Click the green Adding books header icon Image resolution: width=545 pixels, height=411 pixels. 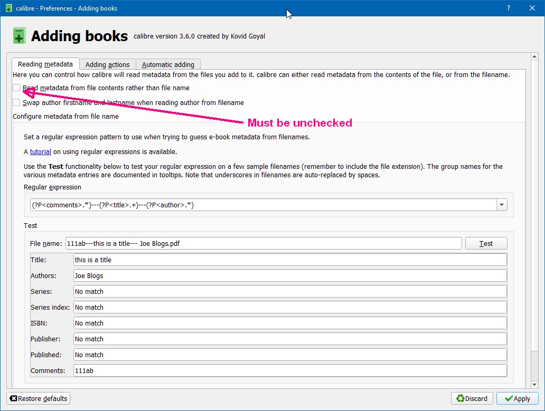[x=19, y=36]
